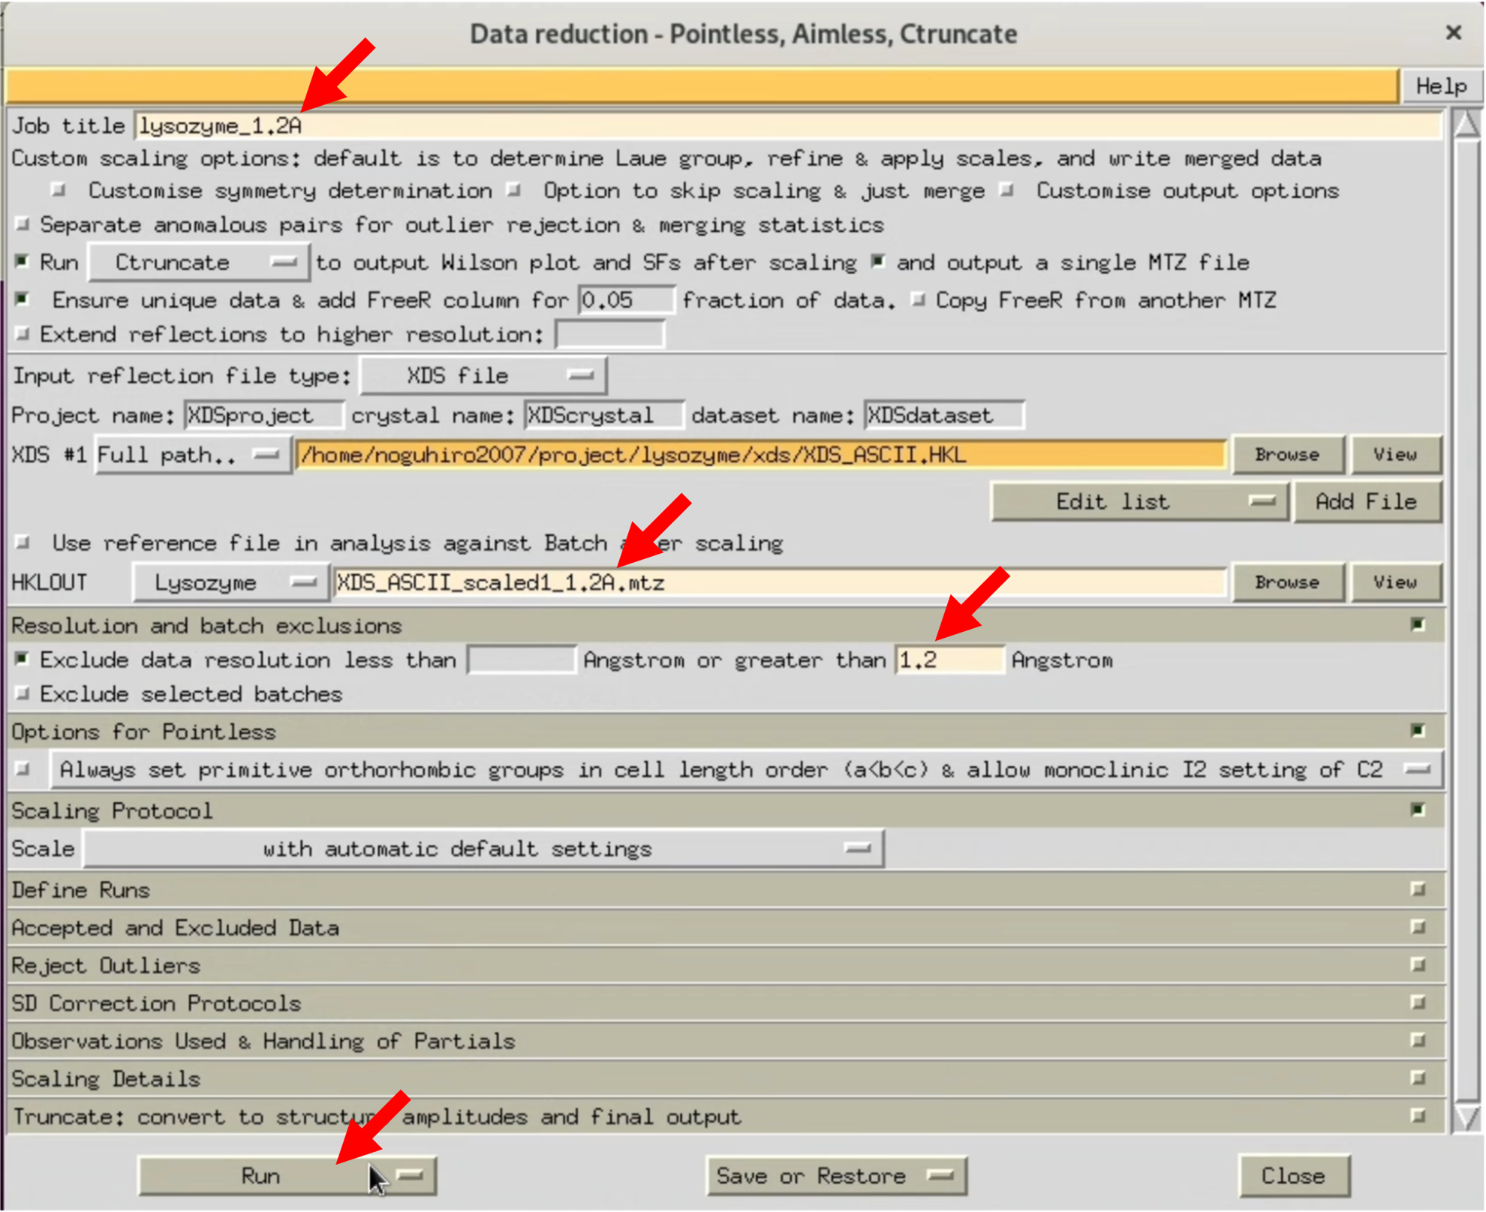Screen dimensions: 1486x1212
Task: Expand Accepted and Excluded Data section
Action: pos(1417,927)
